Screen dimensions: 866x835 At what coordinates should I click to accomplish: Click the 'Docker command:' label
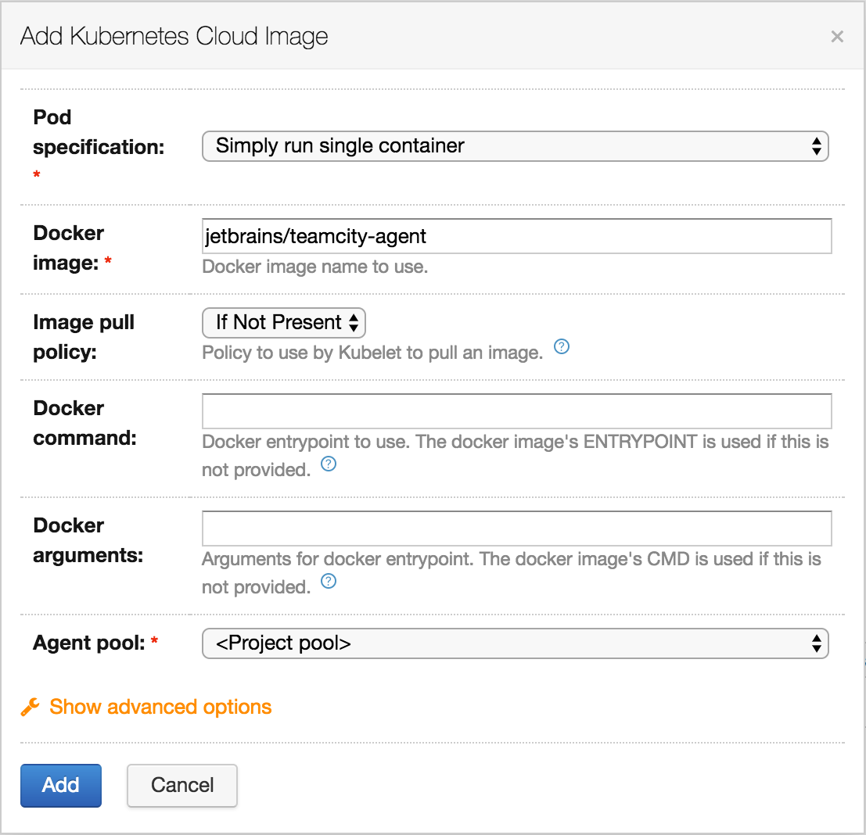(84, 423)
